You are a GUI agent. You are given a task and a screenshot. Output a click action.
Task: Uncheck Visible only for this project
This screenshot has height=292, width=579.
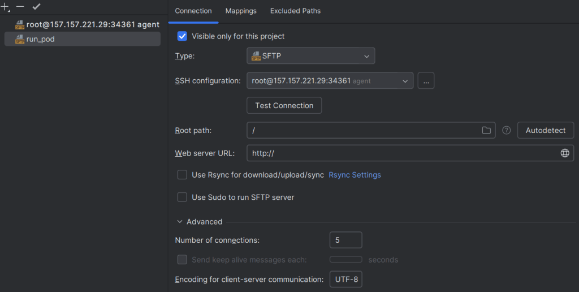point(182,36)
